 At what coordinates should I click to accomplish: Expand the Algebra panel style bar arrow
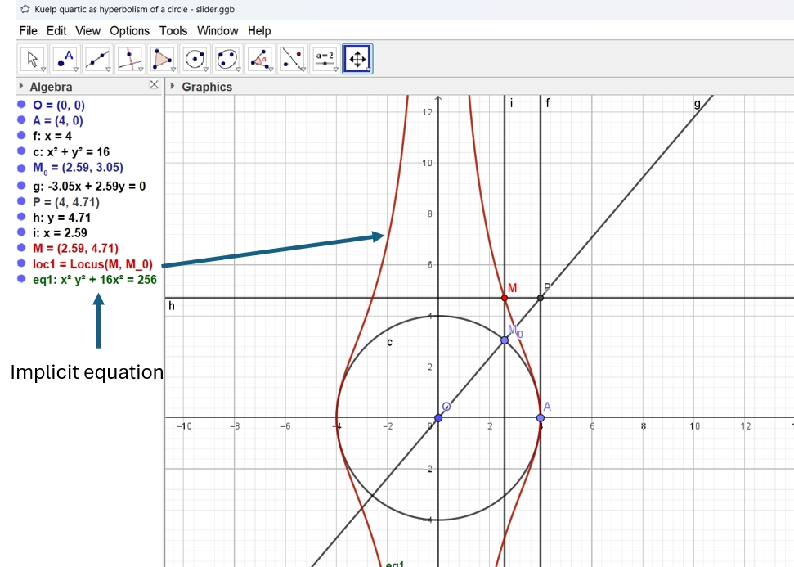[x=21, y=87]
